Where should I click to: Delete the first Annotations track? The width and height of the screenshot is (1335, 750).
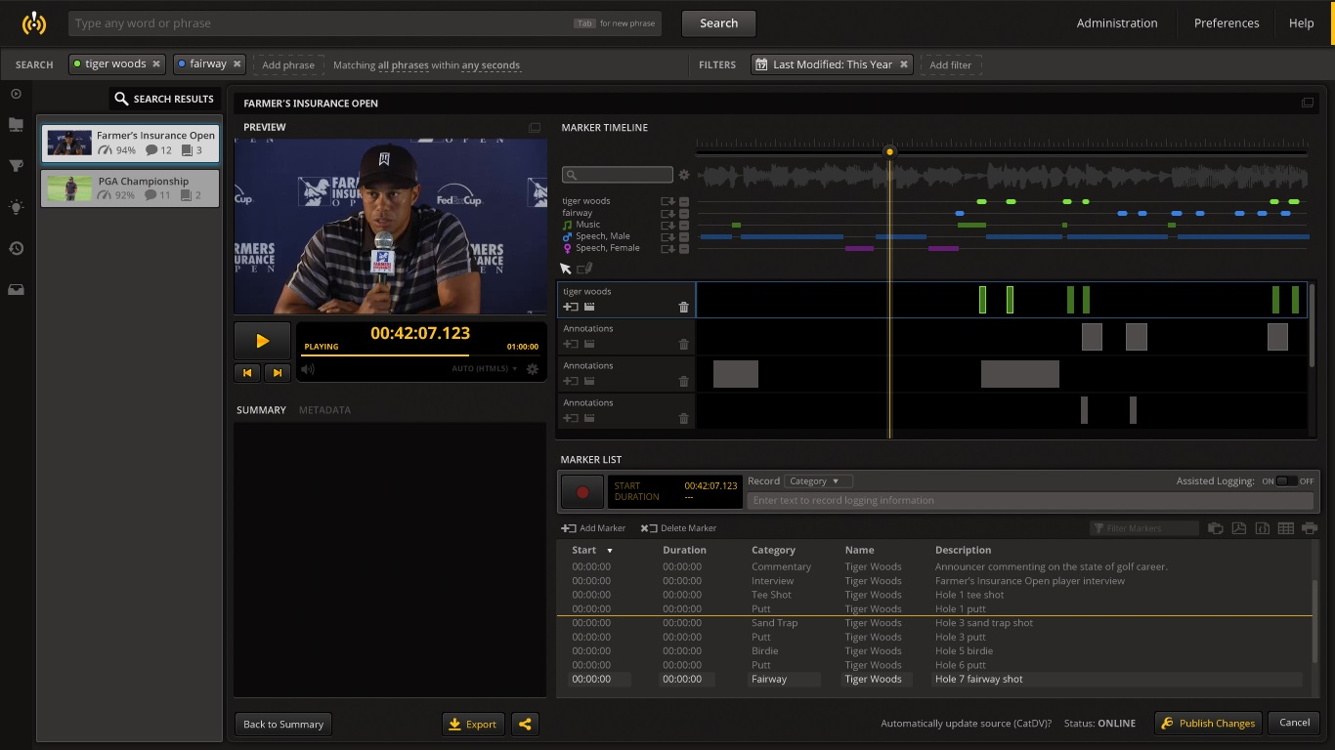[x=683, y=344]
